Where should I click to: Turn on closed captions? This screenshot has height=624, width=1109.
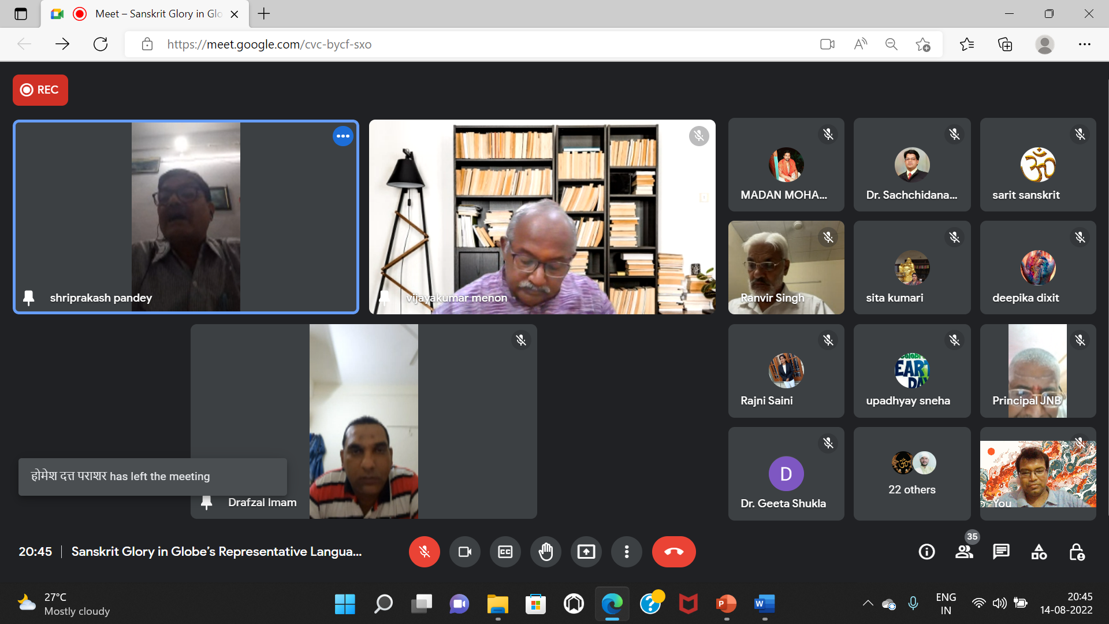505,552
